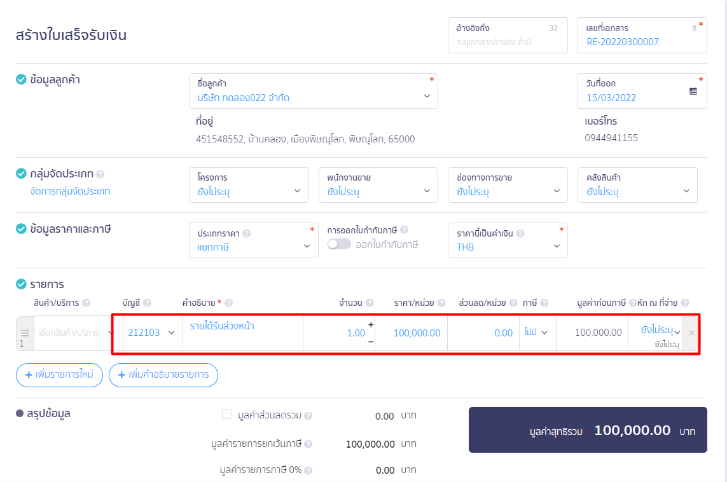Click phone number 0944941155

(x=611, y=138)
